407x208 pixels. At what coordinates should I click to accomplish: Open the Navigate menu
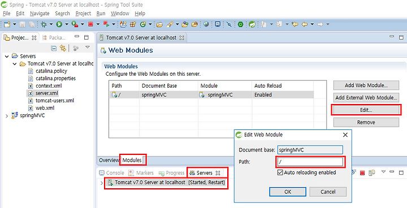[x=40, y=14]
